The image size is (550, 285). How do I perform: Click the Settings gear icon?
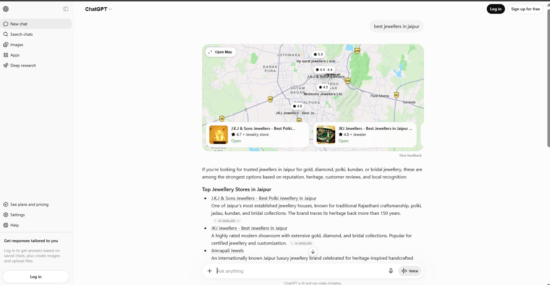click(x=6, y=215)
